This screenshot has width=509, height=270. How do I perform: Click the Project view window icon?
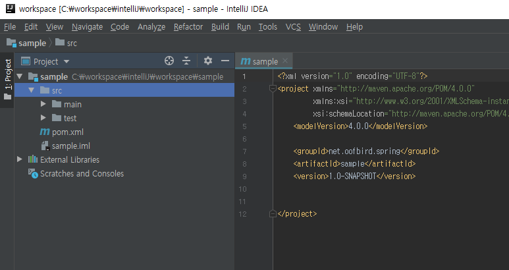pos(25,61)
